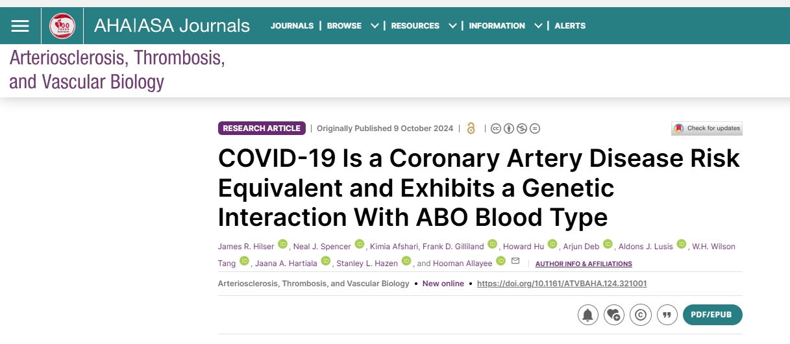
Task: Expand the Information dropdown menu
Action: click(505, 26)
